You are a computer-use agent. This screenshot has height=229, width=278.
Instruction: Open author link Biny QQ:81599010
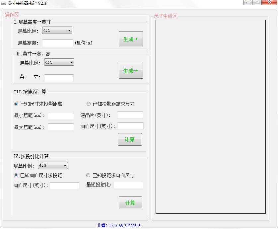point(119,225)
